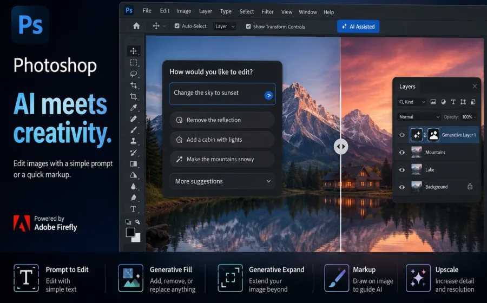Screen dimensions: 487x303
Task: Click the background color swatch
Action: coord(137,238)
